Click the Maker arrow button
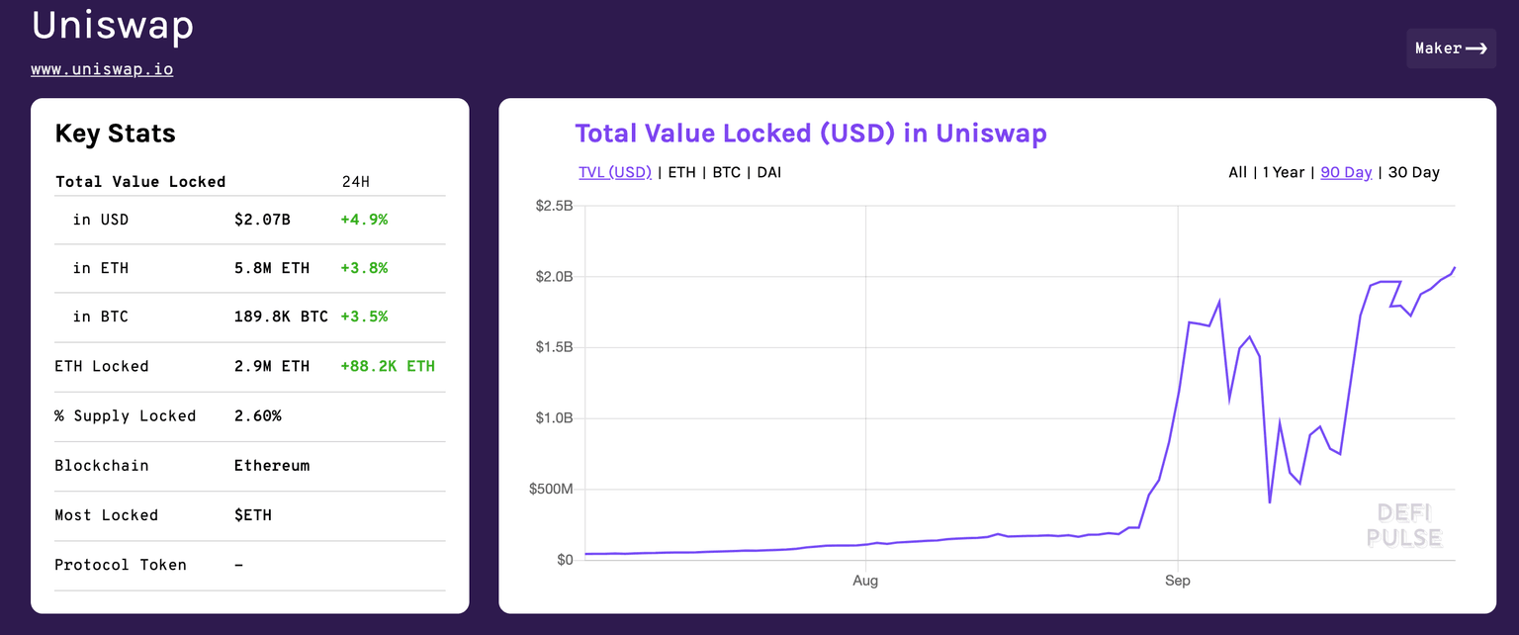1519x635 pixels. pos(1451,48)
